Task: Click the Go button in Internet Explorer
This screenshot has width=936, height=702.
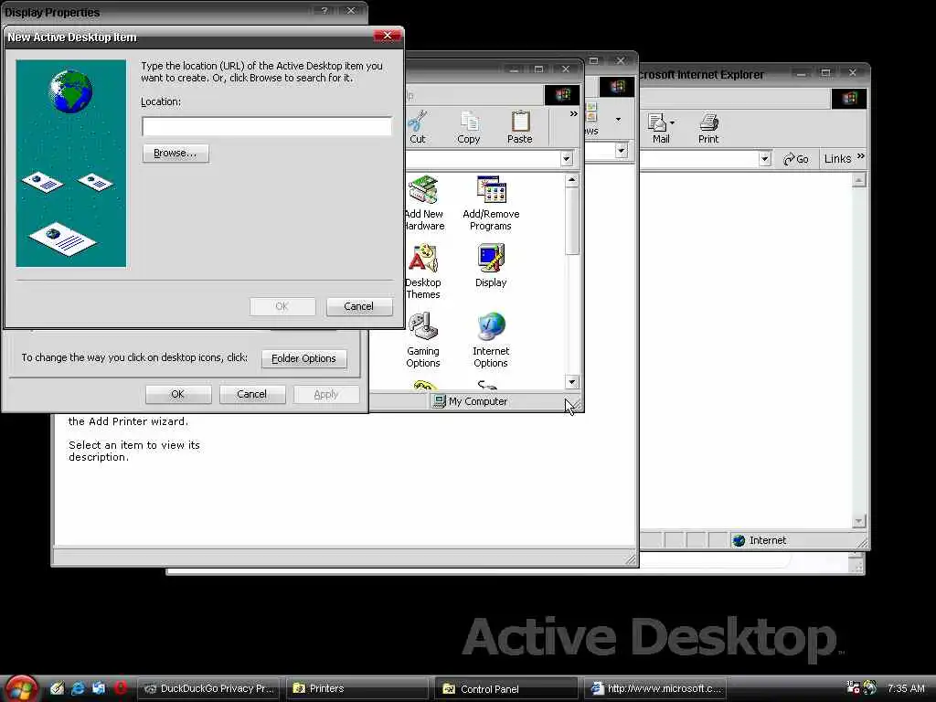Action: 796,159
